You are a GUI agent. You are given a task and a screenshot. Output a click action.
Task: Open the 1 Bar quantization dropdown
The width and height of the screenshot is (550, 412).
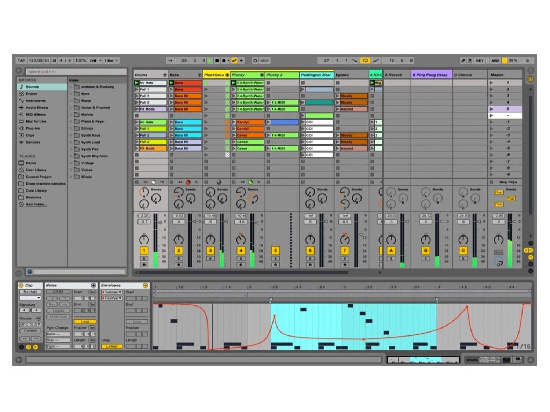[x=111, y=60]
